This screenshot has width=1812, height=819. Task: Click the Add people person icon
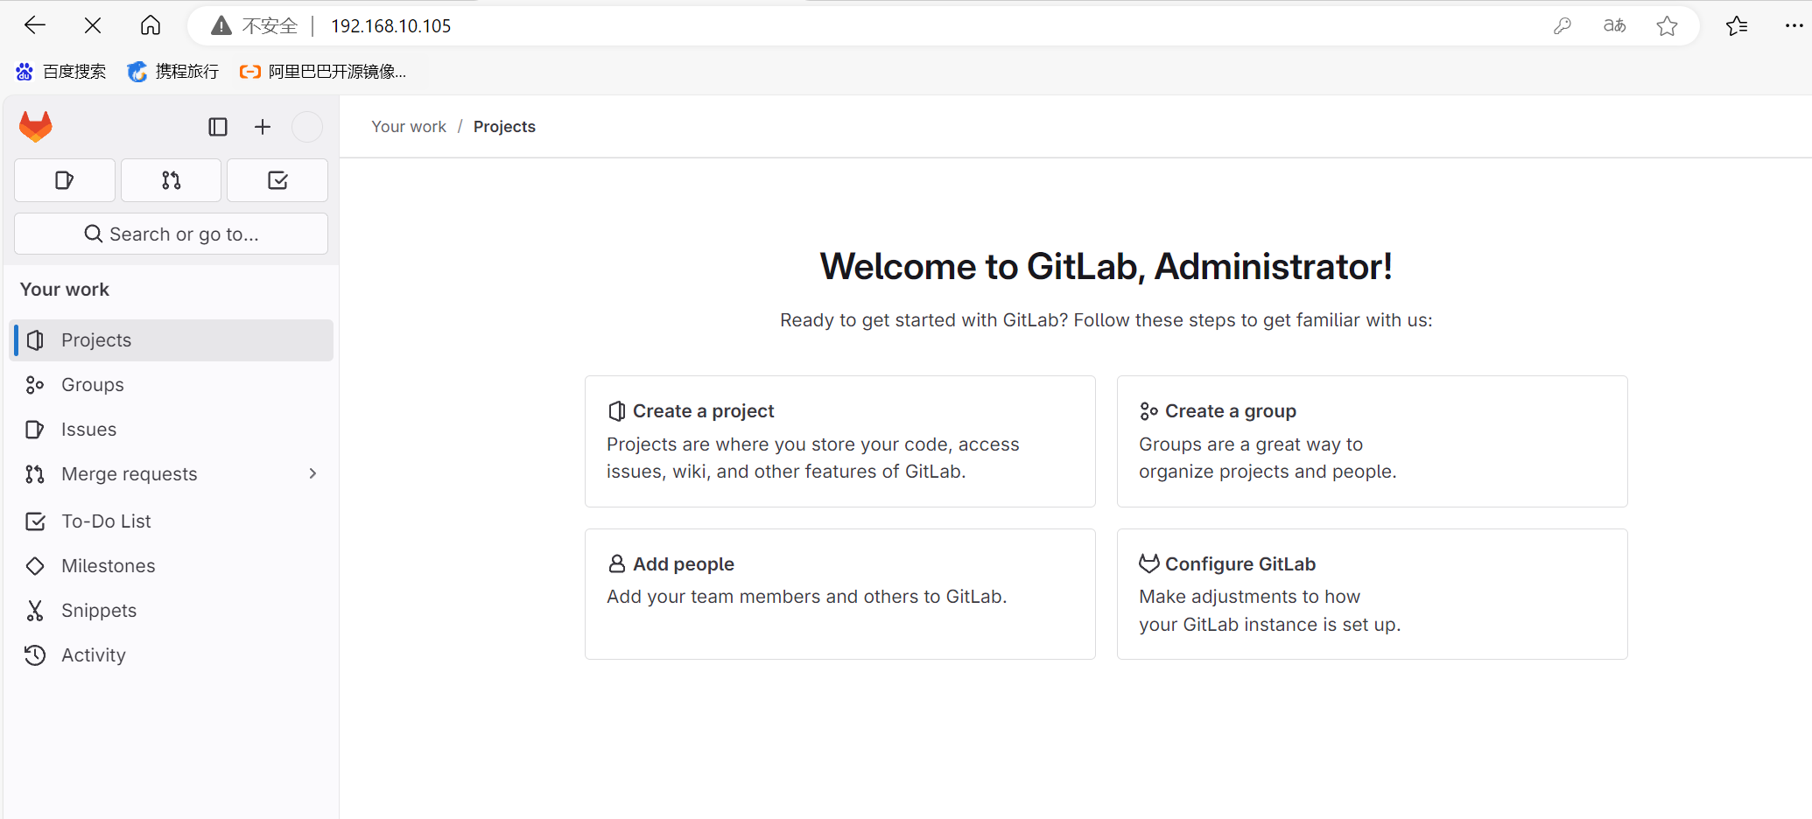point(617,563)
